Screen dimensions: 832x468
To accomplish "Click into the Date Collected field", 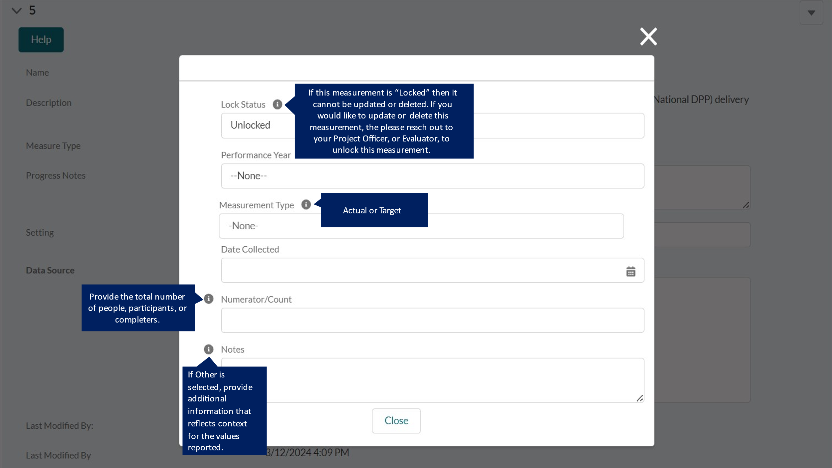I will 419,271.
